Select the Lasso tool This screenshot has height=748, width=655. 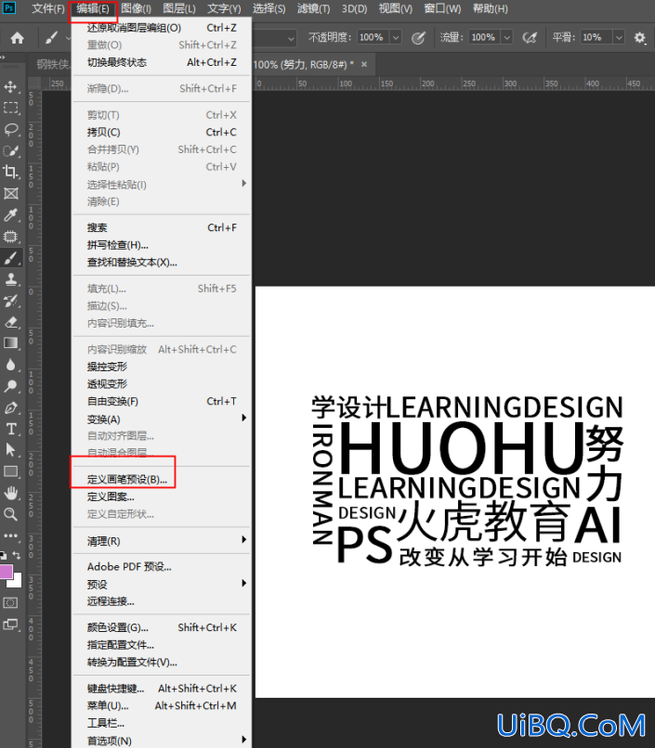tap(10, 129)
